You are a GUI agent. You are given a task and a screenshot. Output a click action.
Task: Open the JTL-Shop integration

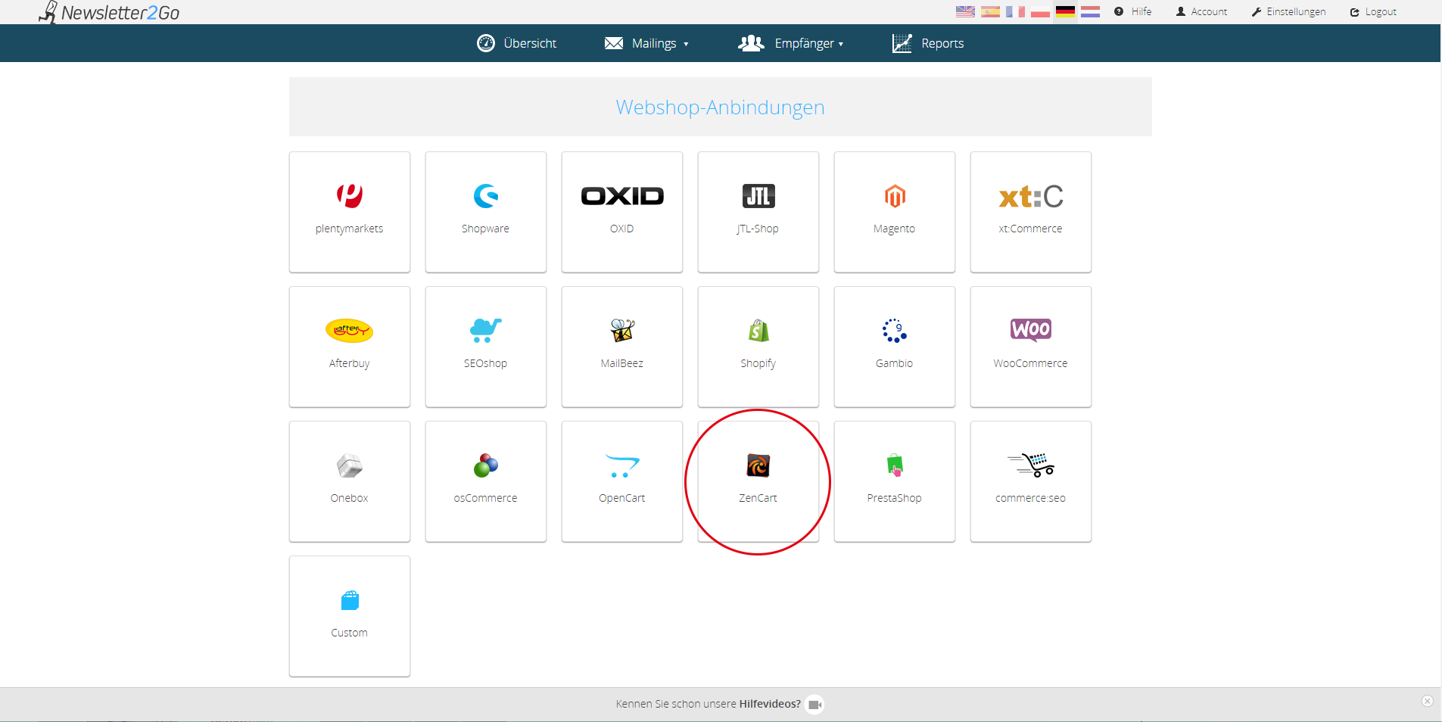point(758,212)
